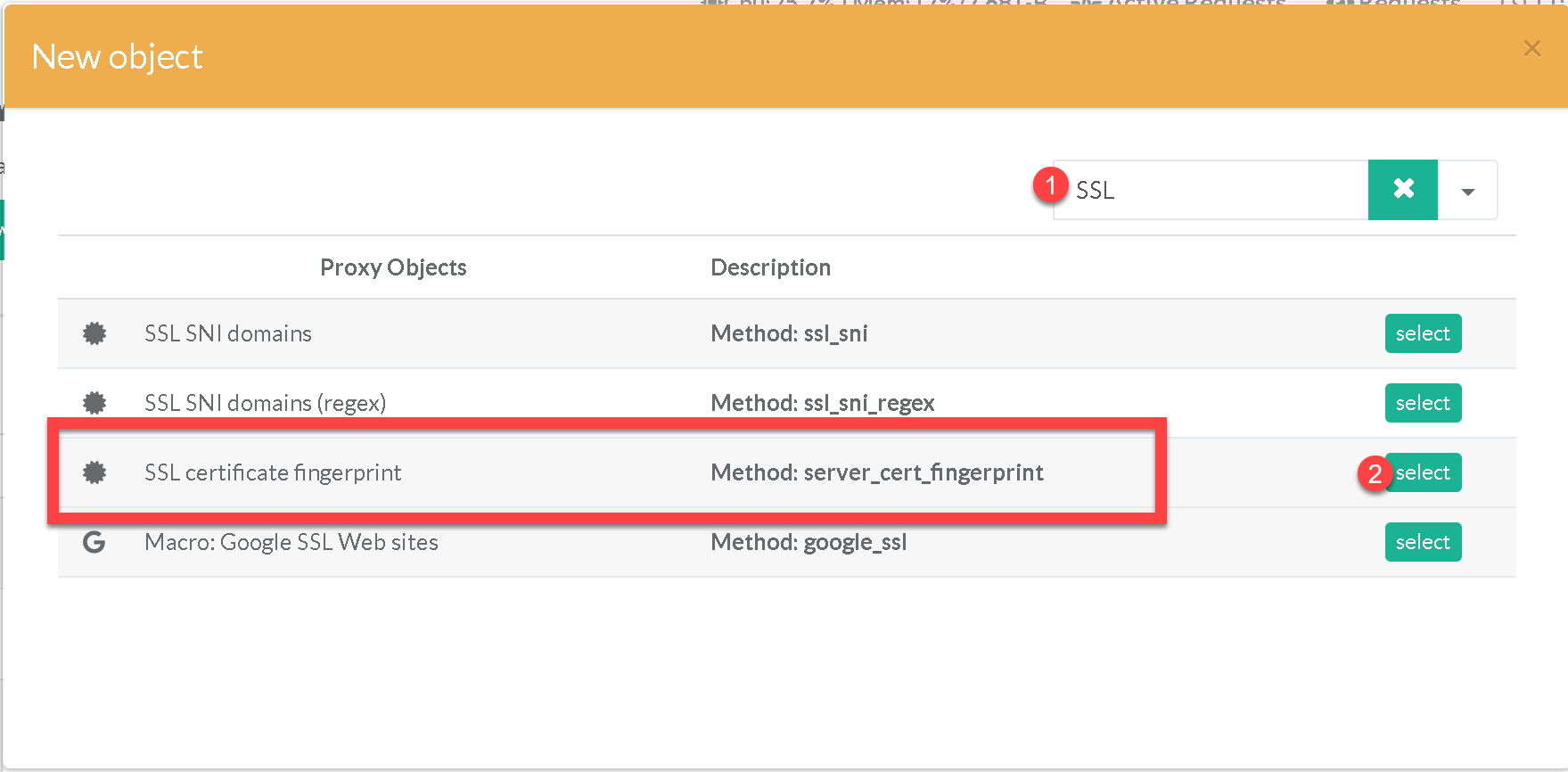Close the New object dialog
1568x772 pixels.
click(x=1531, y=48)
